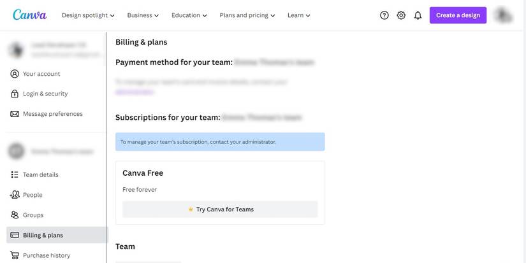This screenshot has width=526, height=263.
Task: Click the Canva logo
Action: tap(29, 15)
